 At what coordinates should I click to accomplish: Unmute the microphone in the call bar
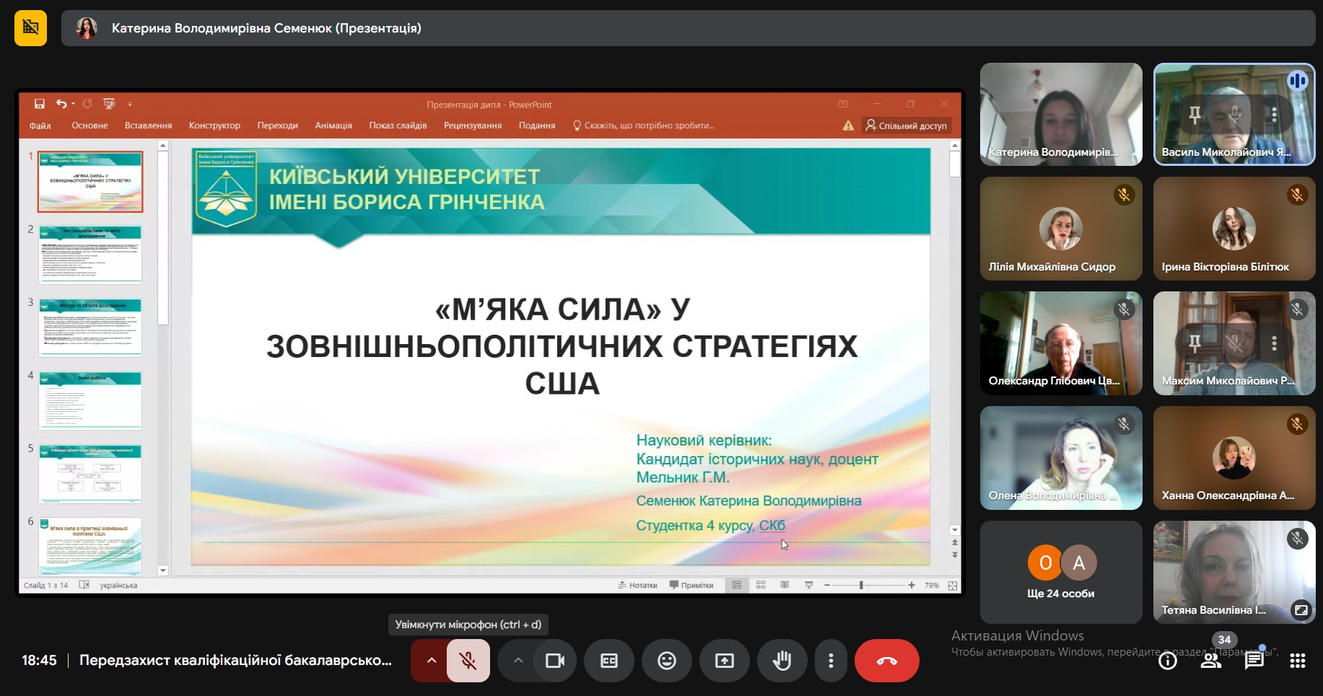pyautogui.click(x=468, y=661)
